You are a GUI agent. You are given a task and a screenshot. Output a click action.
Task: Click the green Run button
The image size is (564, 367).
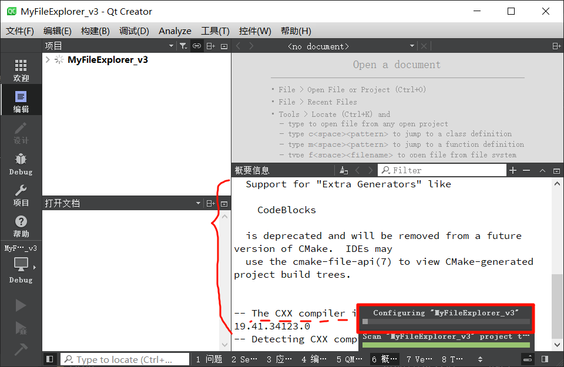pos(21,305)
